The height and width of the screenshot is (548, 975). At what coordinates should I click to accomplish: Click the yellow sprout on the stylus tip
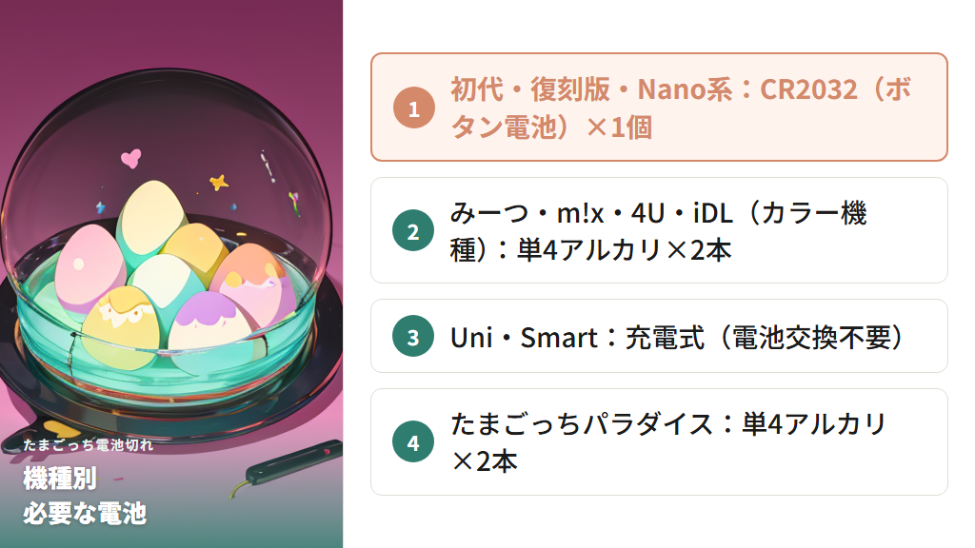click(238, 488)
